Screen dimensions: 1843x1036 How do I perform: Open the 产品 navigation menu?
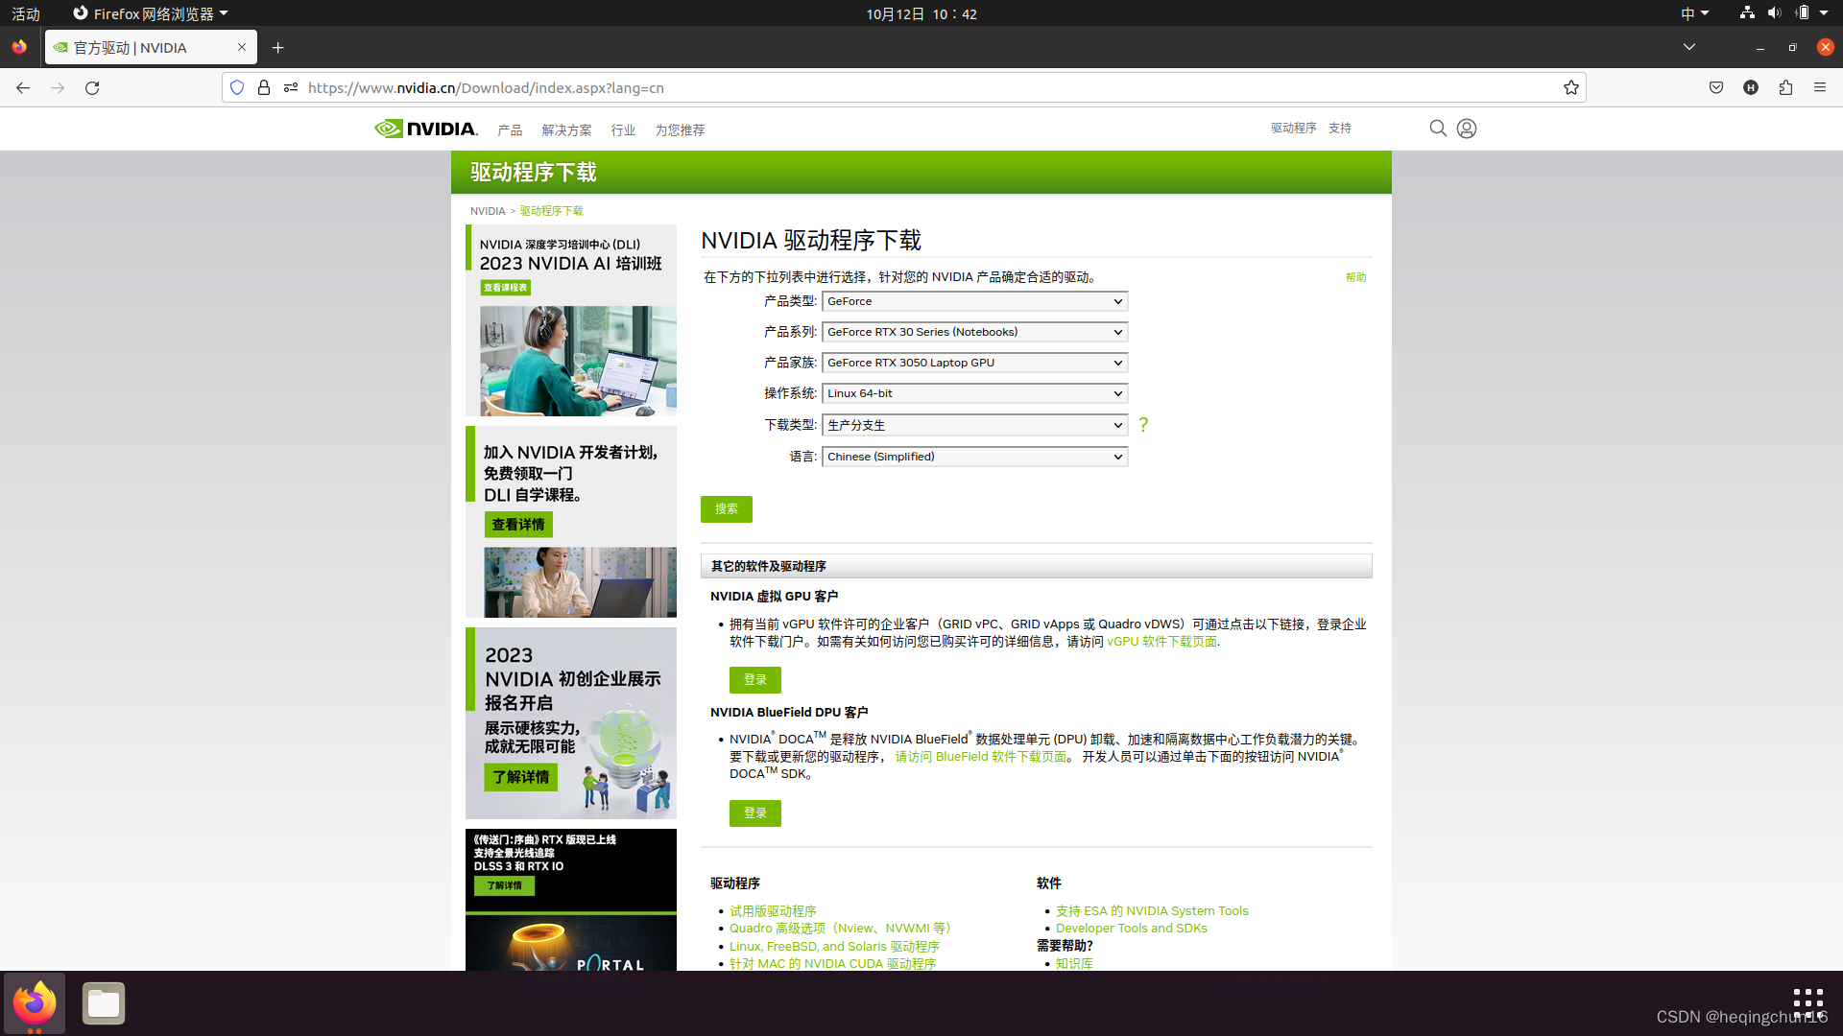[510, 130]
